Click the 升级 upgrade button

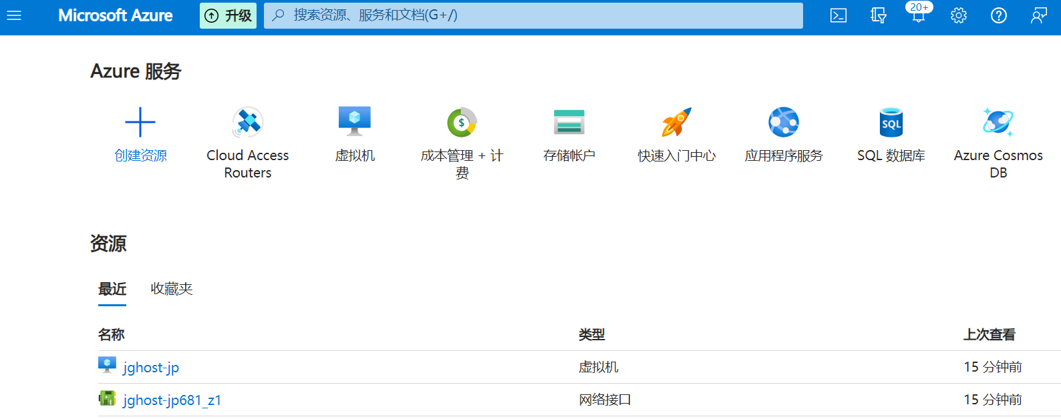click(228, 15)
